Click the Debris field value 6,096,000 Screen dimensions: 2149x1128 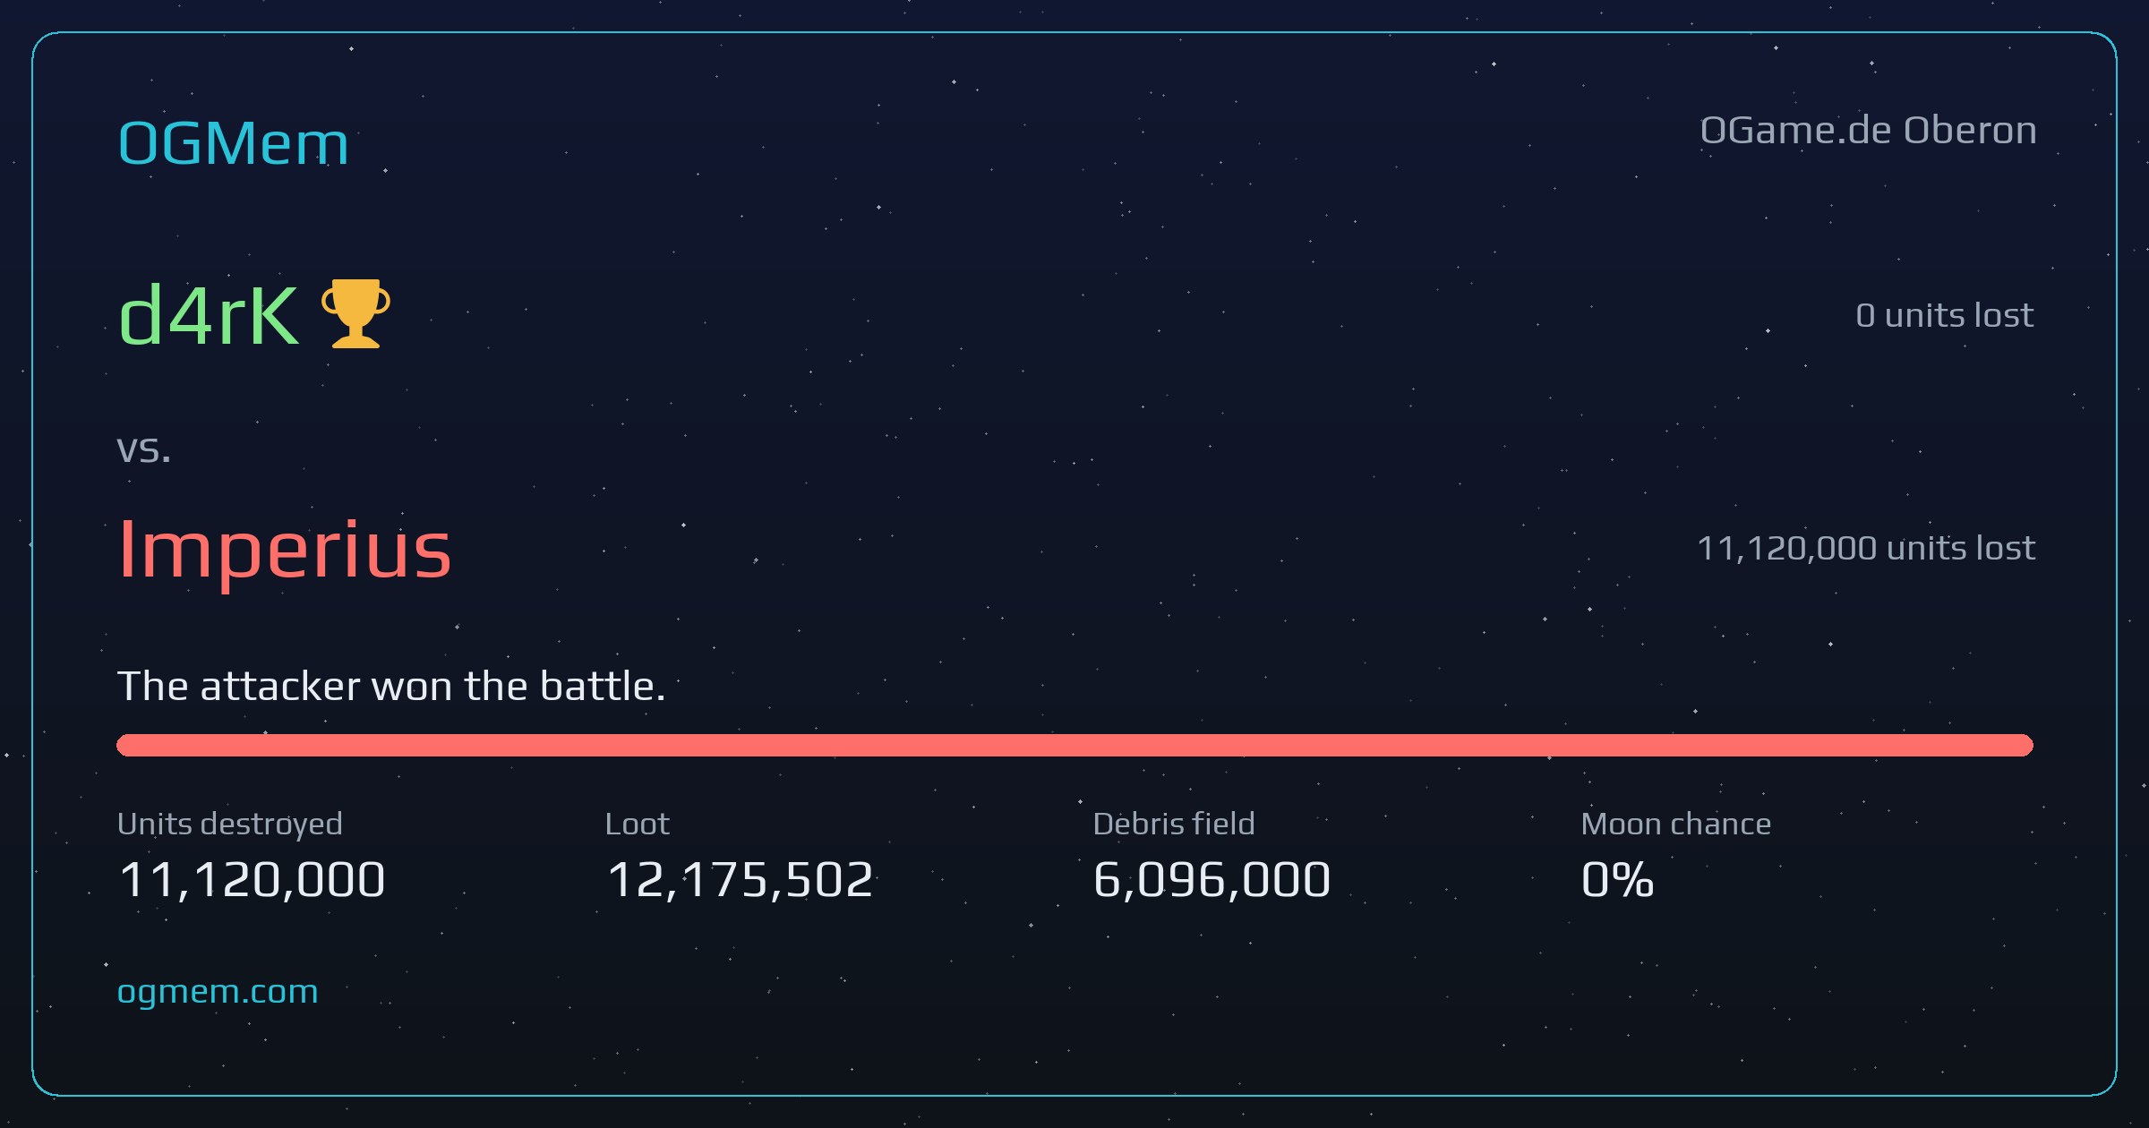pos(1211,880)
